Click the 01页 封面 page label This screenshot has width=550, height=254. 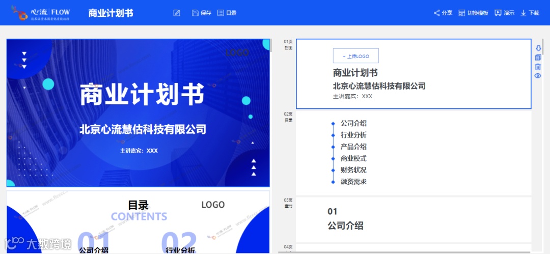288,45
